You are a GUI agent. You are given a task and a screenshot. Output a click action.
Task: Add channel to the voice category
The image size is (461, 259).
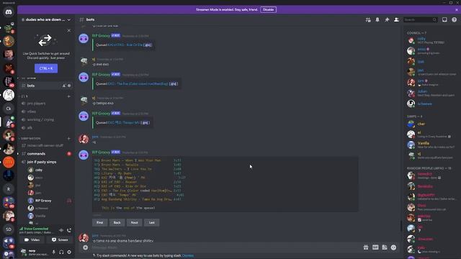(69, 96)
